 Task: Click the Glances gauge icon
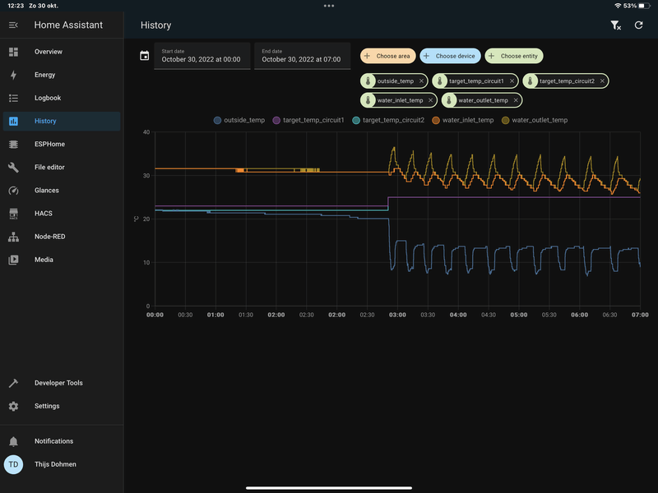click(x=13, y=191)
